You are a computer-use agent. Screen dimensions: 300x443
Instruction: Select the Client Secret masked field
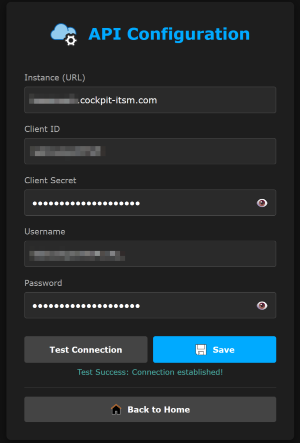click(x=140, y=203)
